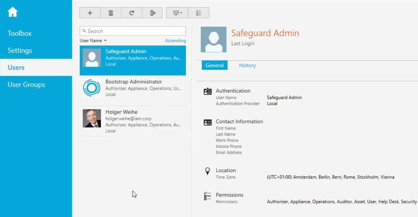The image size is (418, 217).
Task: Click the Last Login label
Action: (x=243, y=43)
